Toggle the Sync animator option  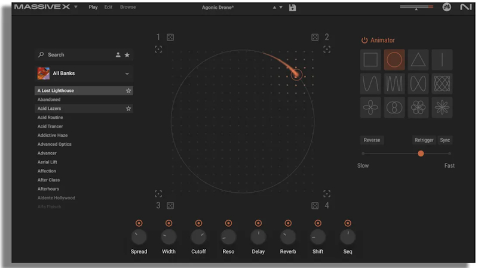[x=445, y=140]
